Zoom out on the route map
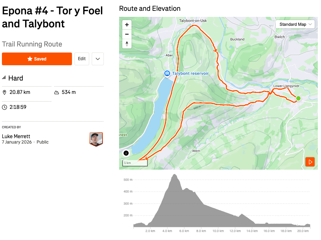Screen dimensions: 321x240 tap(127, 34)
